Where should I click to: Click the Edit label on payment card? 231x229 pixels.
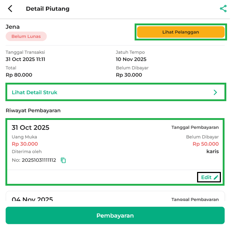[x=206, y=177]
